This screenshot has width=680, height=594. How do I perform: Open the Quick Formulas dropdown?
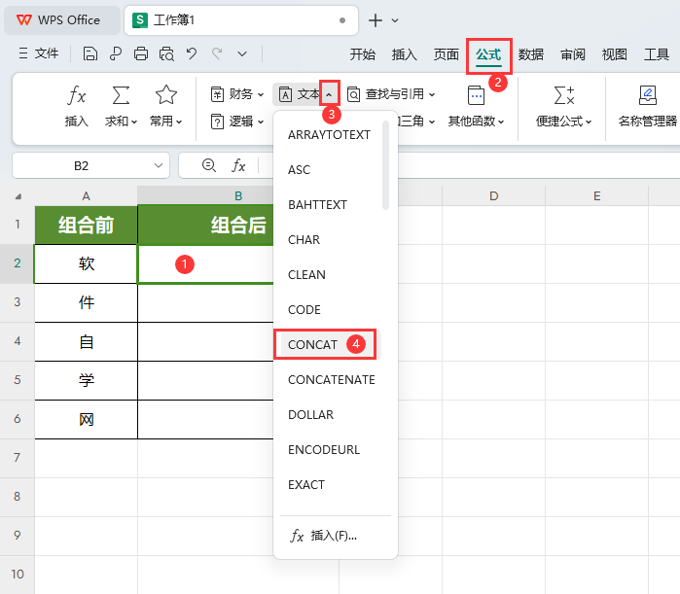[563, 107]
